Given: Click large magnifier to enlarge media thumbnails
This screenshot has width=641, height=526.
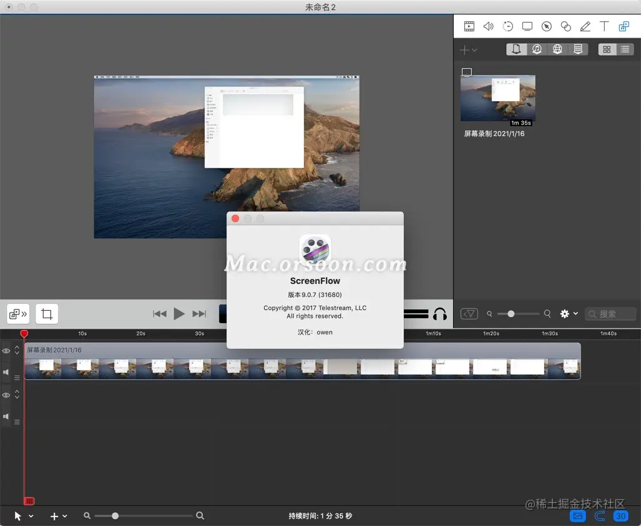Looking at the screenshot, I should (x=547, y=314).
